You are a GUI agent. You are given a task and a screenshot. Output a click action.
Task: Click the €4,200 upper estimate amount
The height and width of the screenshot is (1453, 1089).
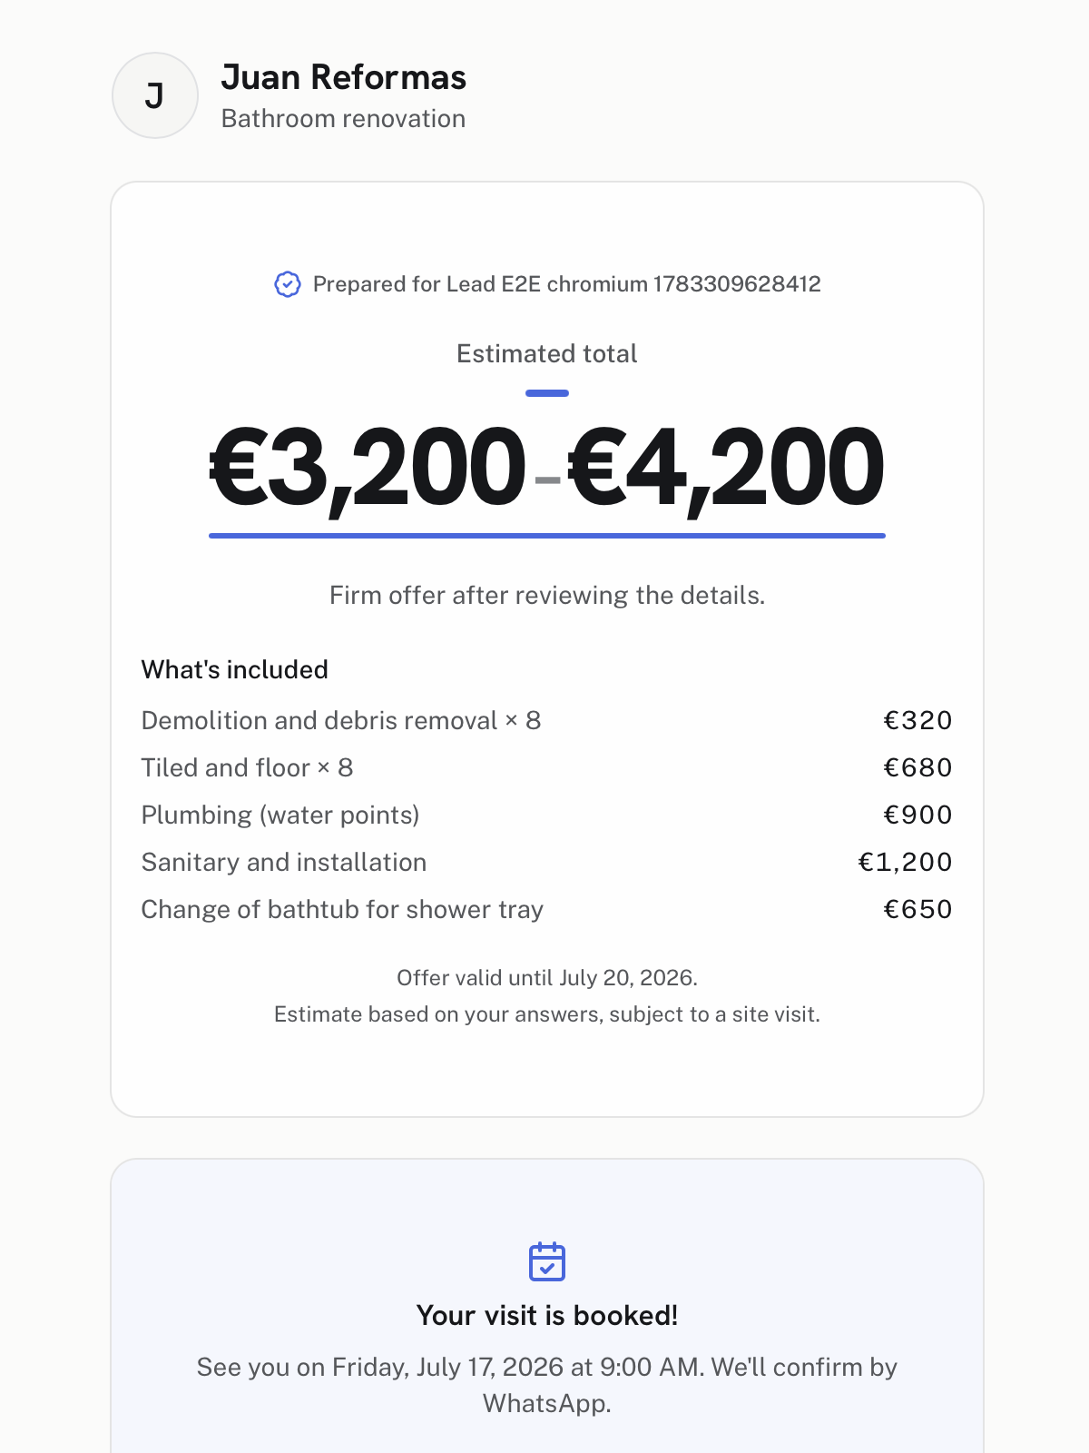pos(726,468)
